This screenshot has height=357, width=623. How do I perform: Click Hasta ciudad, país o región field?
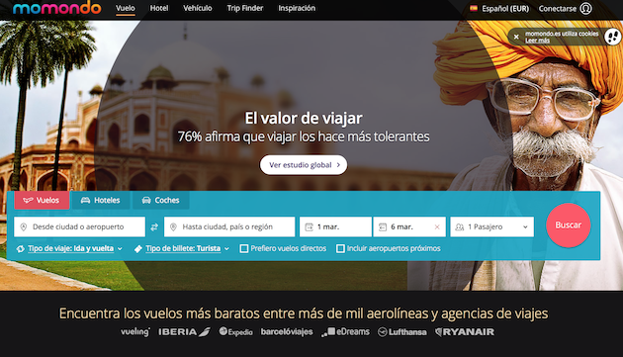coord(229,227)
